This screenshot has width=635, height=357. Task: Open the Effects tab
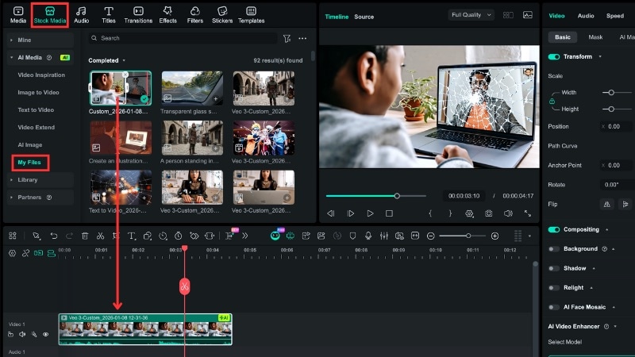pos(167,15)
